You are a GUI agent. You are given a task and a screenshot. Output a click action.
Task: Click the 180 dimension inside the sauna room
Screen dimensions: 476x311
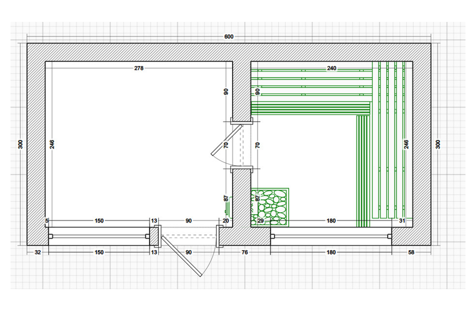tap(331, 221)
